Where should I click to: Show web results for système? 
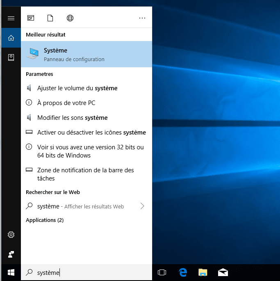pyautogui.click(x=87, y=206)
